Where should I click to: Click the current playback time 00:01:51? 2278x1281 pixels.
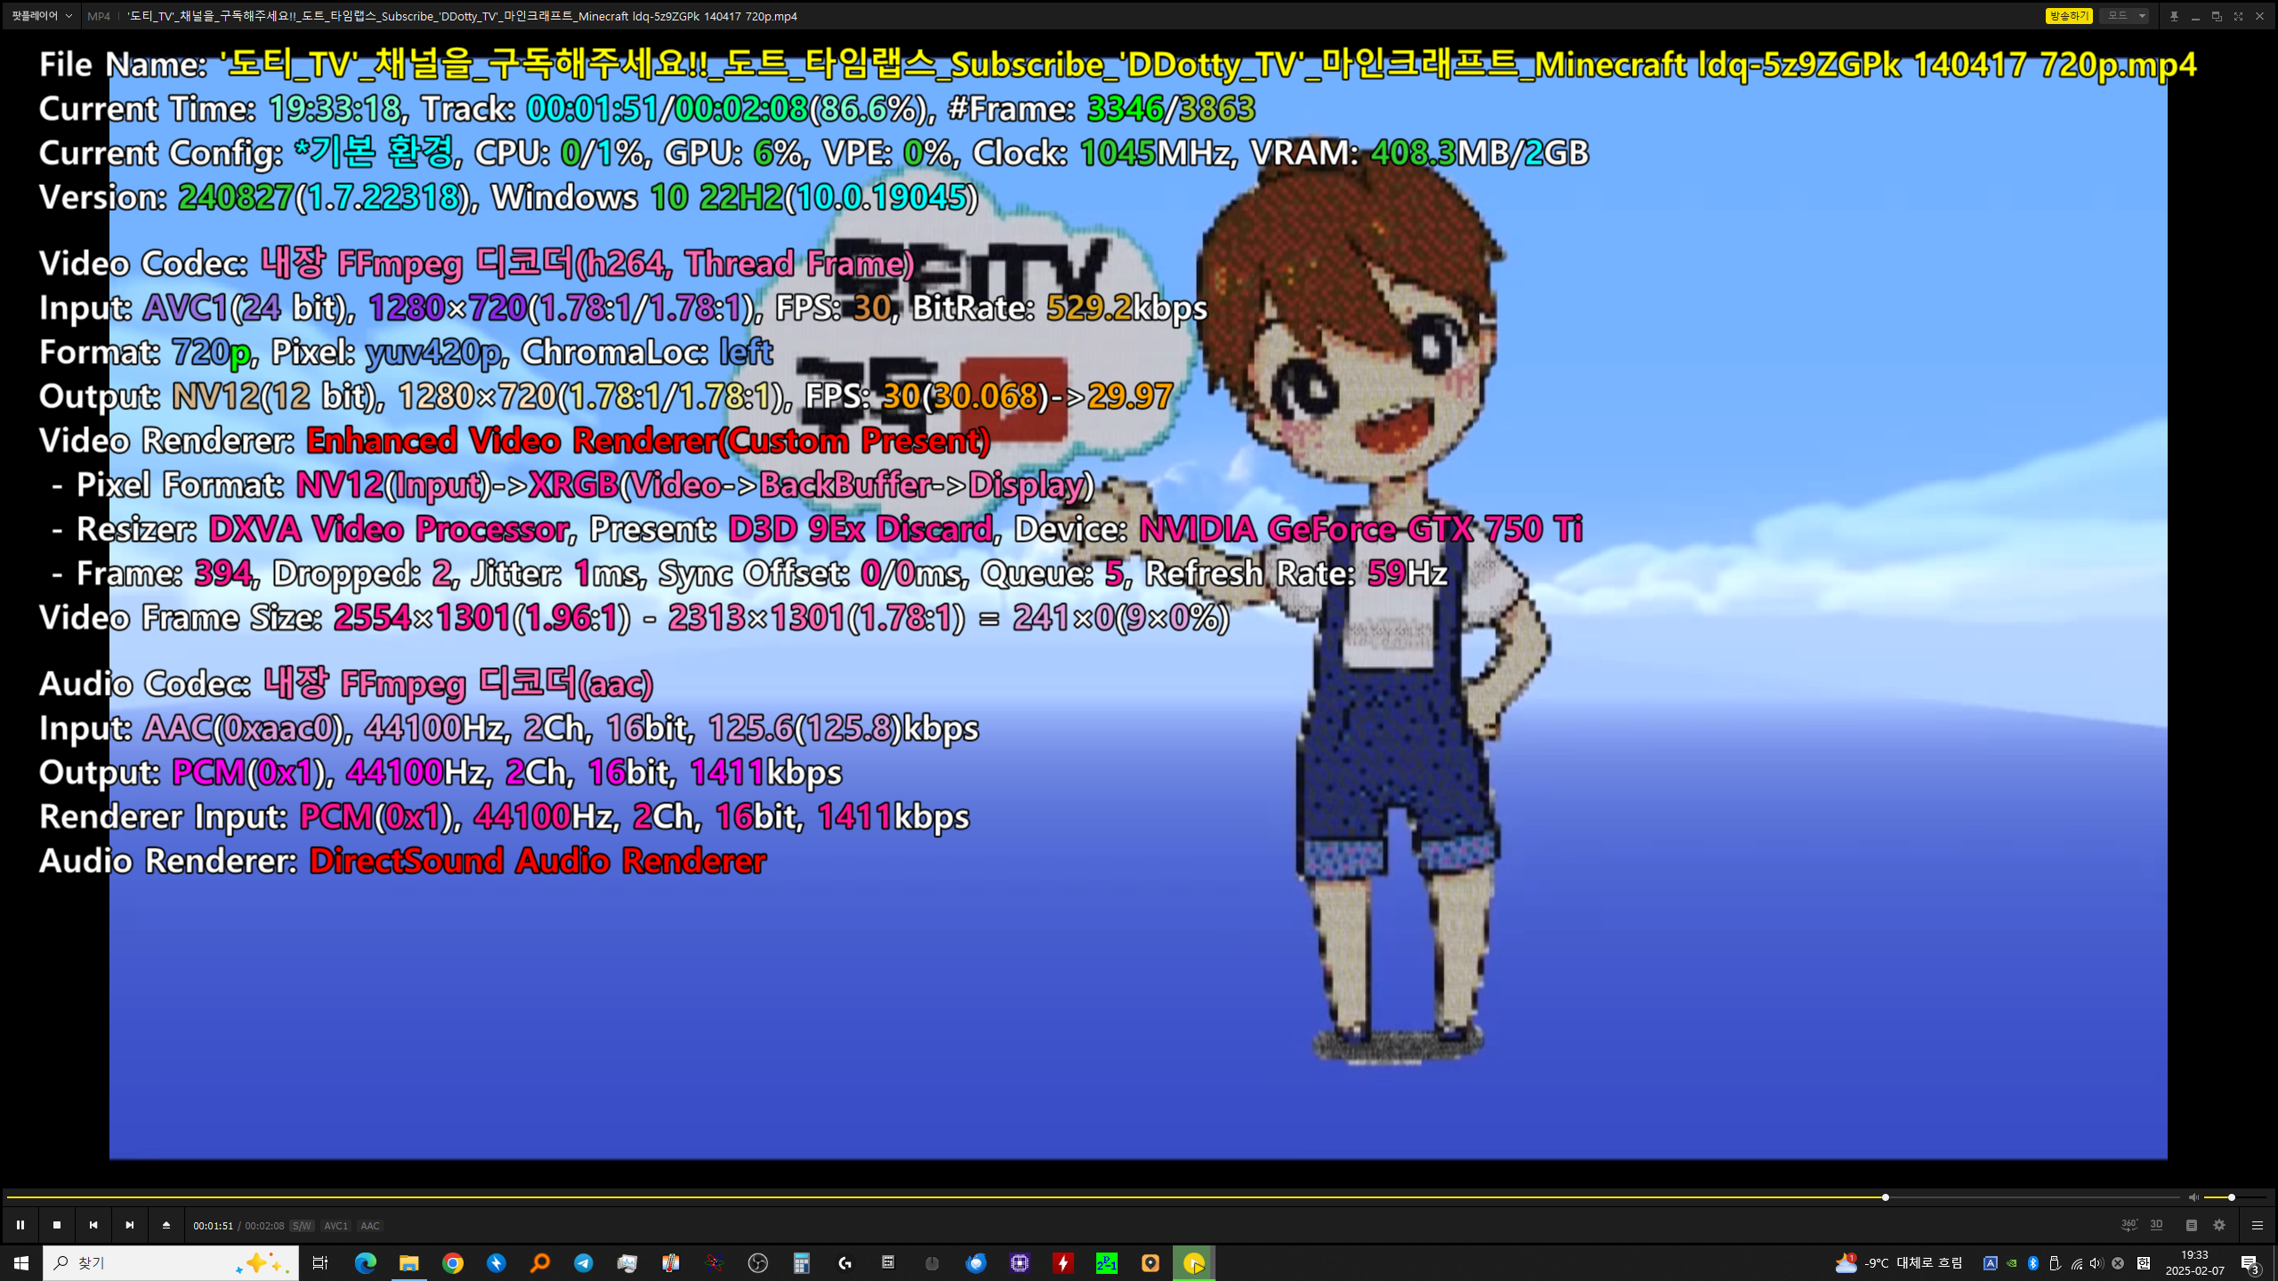coord(213,1226)
